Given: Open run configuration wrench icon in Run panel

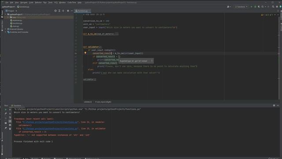Looking at the screenshot, I should (x=6, y=114).
